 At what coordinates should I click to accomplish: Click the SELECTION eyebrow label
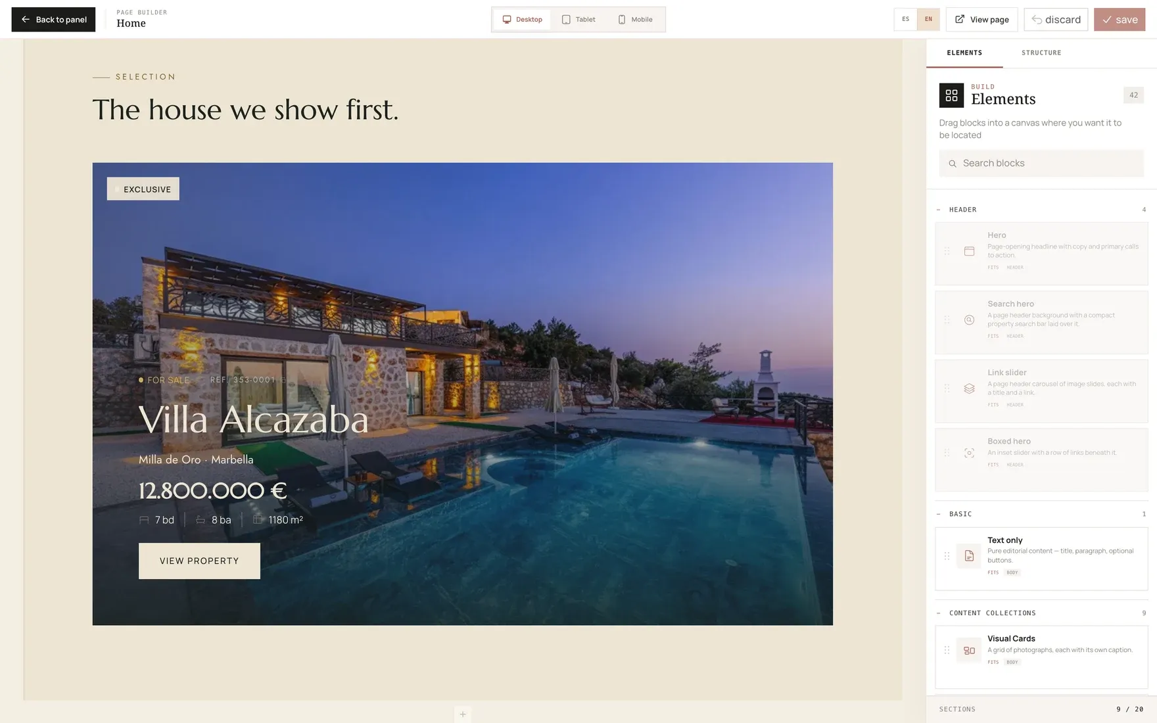click(145, 77)
